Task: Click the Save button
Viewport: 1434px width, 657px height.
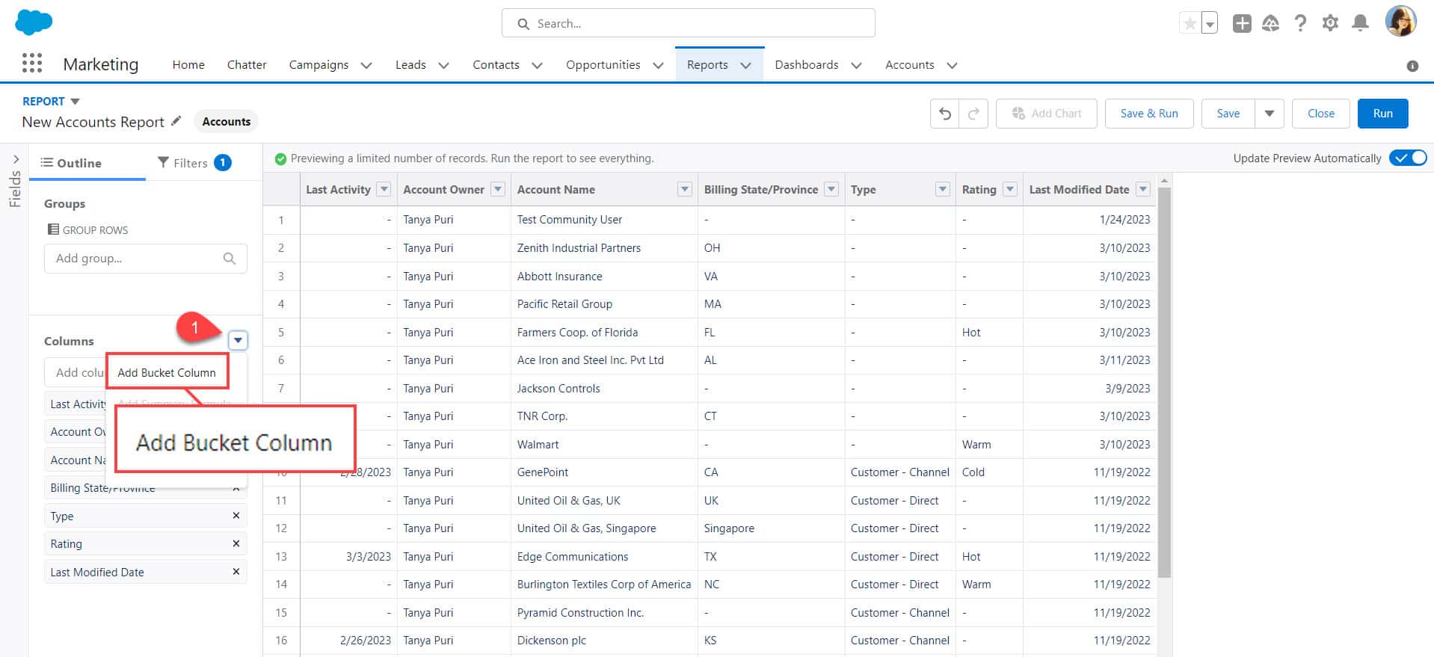Action: (1228, 114)
